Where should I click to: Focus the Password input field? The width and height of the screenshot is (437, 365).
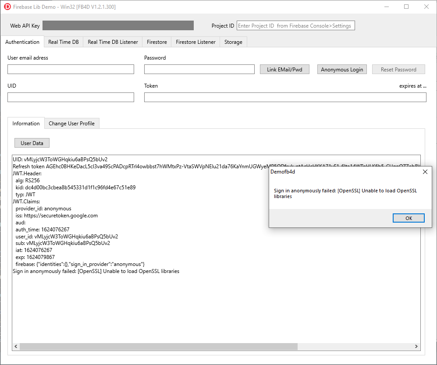pyautogui.click(x=199, y=69)
